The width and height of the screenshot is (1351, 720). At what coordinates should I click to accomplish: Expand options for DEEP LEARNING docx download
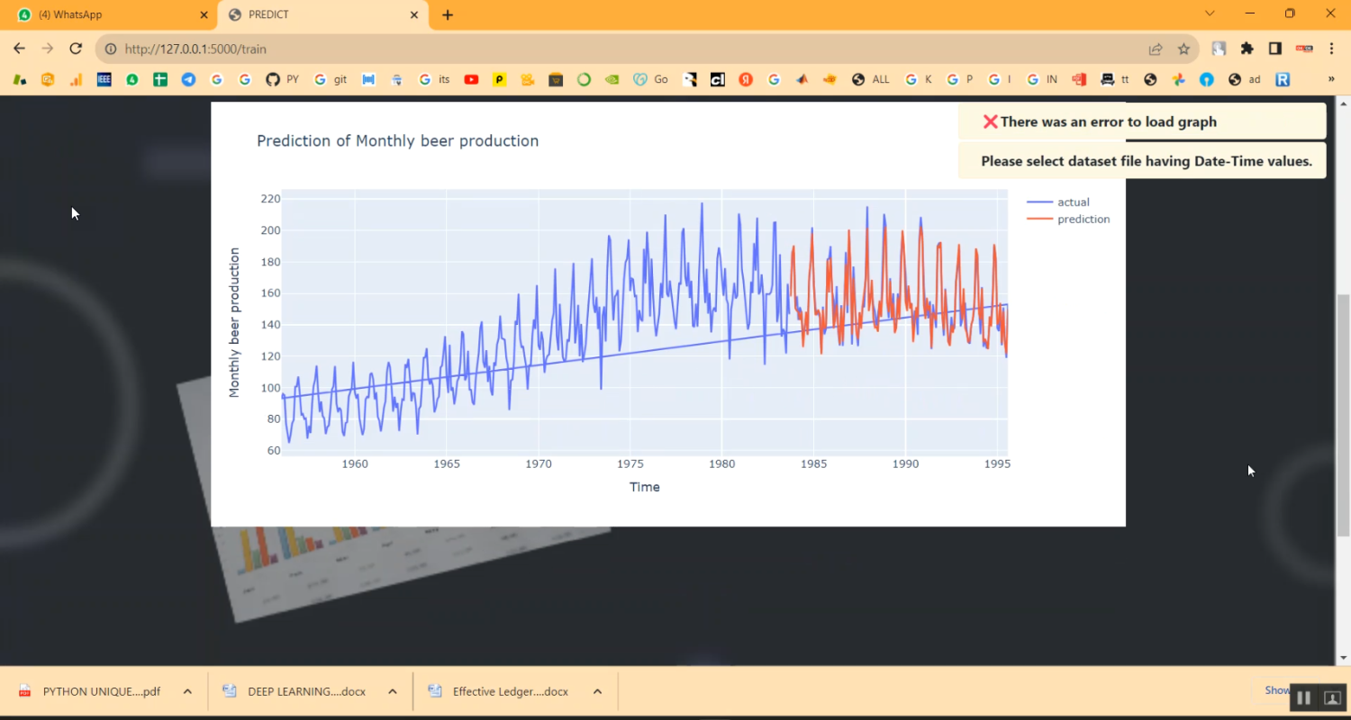pyautogui.click(x=393, y=691)
